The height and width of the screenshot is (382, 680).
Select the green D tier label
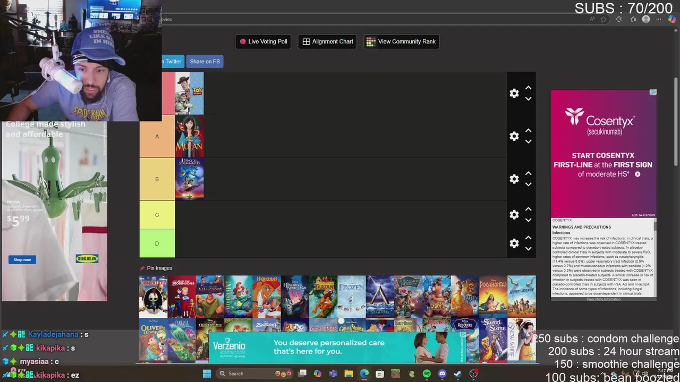tap(157, 244)
